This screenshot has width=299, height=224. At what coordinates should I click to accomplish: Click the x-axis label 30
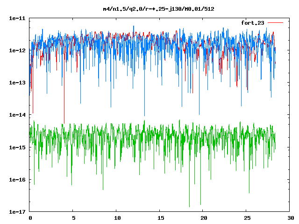(291, 218)
